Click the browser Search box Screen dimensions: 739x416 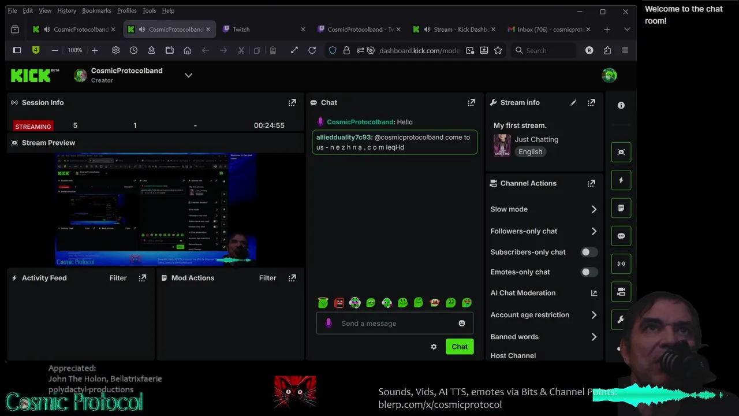543,50
